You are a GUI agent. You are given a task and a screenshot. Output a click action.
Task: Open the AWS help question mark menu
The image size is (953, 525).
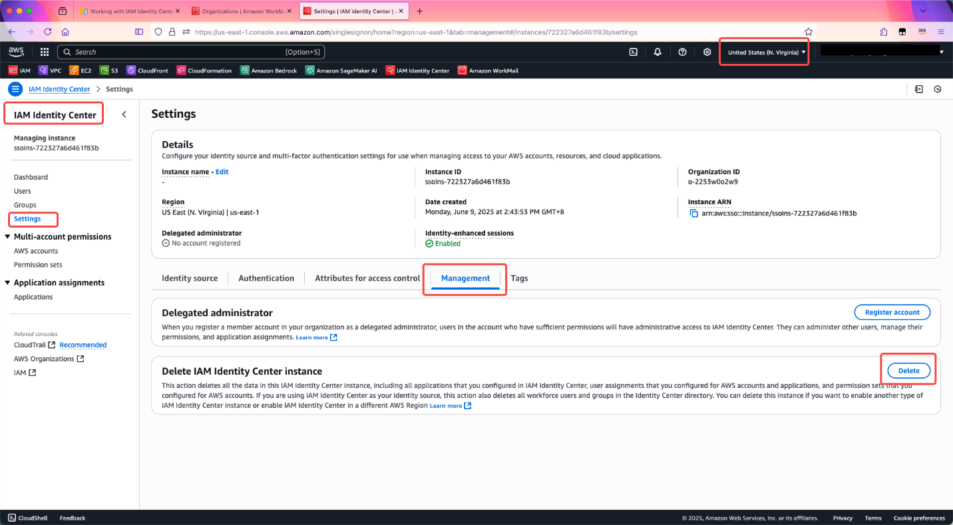click(682, 52)
